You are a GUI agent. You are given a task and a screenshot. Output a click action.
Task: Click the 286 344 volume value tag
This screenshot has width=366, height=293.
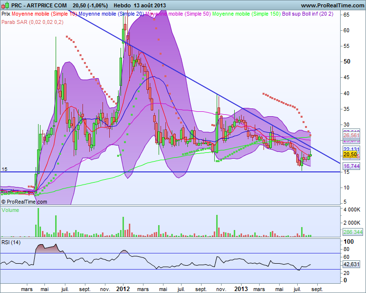(353, 232)
